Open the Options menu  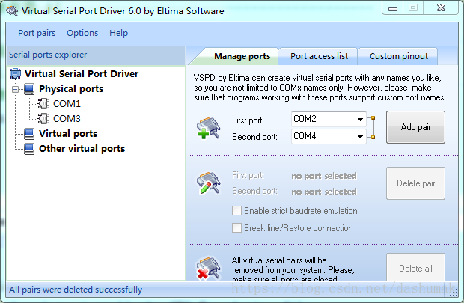(x=82, y=33)
